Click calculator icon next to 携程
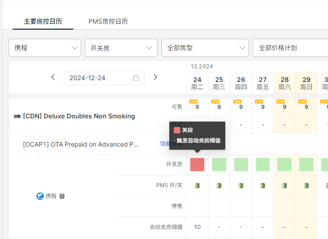328x239 pixels. click(62, 196)
